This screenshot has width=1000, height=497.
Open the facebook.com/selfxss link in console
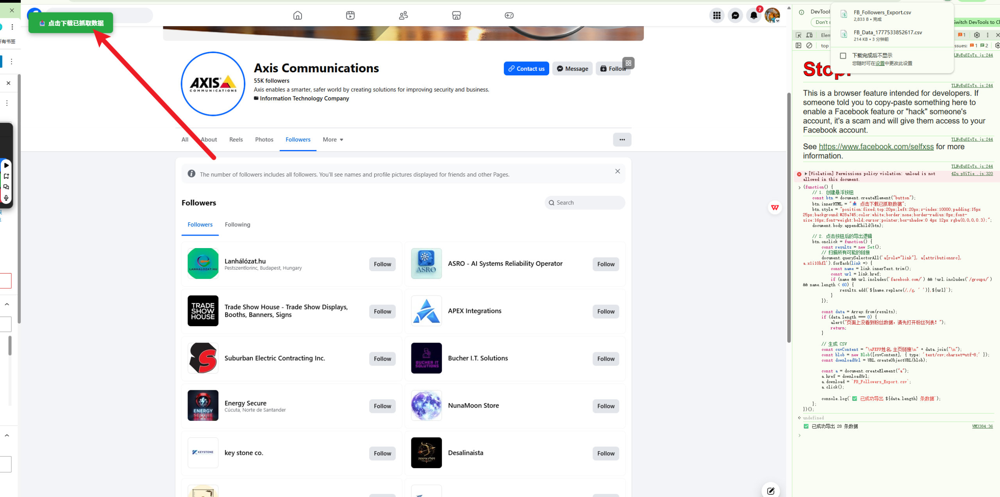[x=876, y=147]
